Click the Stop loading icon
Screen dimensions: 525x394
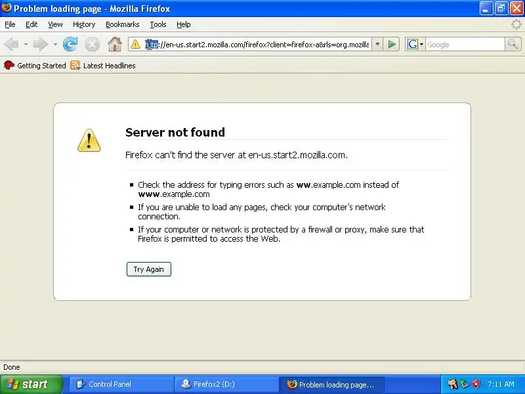click(92, 44)
